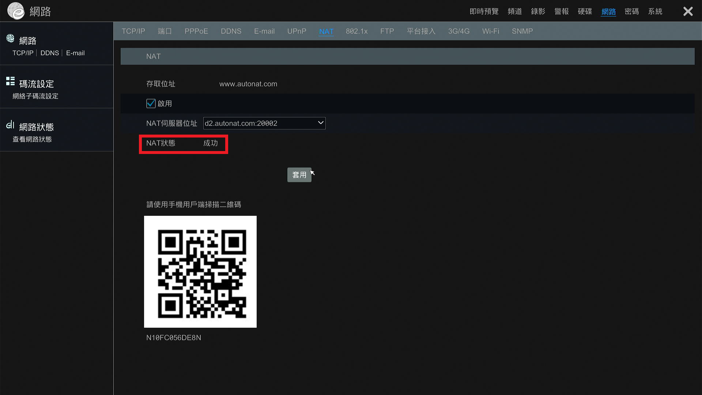Screen dimensions: 702x395
Task: Switch to the UPnP tab
Action: coord(297,31)
